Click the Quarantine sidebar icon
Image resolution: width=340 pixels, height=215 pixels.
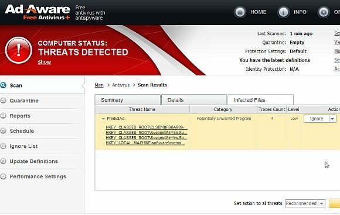[x=3, y=100]
